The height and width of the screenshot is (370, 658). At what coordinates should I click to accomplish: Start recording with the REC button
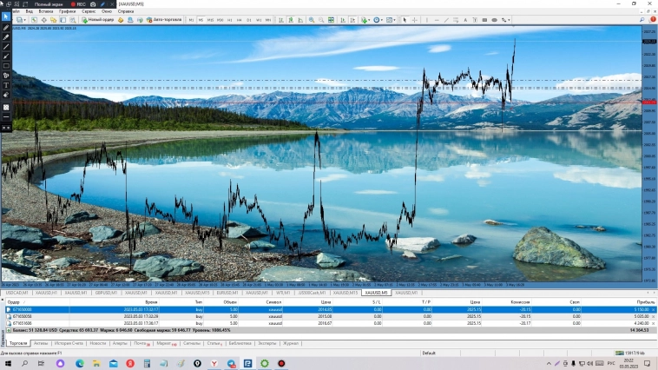click(78, 3)
